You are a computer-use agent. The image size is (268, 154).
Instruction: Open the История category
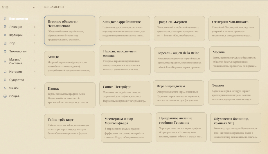point(20,72)
